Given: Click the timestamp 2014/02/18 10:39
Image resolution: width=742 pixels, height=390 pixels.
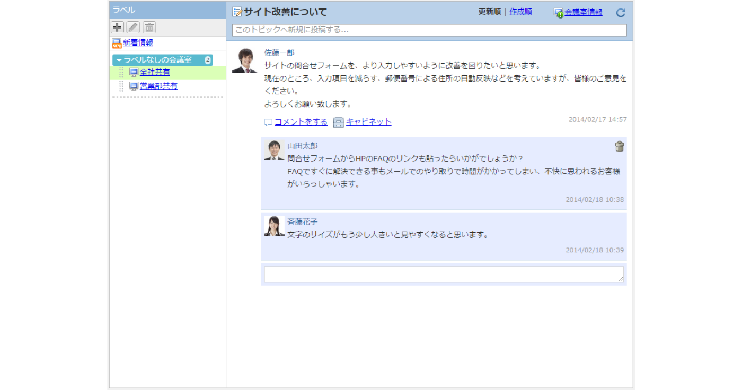Looking at the screenshot, I should click(595, 250).
